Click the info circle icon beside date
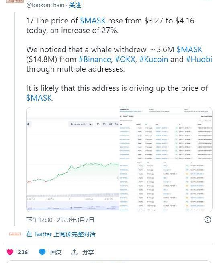 click(x=208, y=220)
